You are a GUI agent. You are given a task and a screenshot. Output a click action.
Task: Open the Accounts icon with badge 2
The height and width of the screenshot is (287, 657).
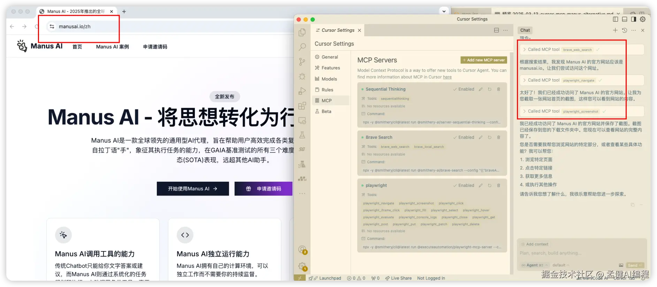click(x=302, y=249)
